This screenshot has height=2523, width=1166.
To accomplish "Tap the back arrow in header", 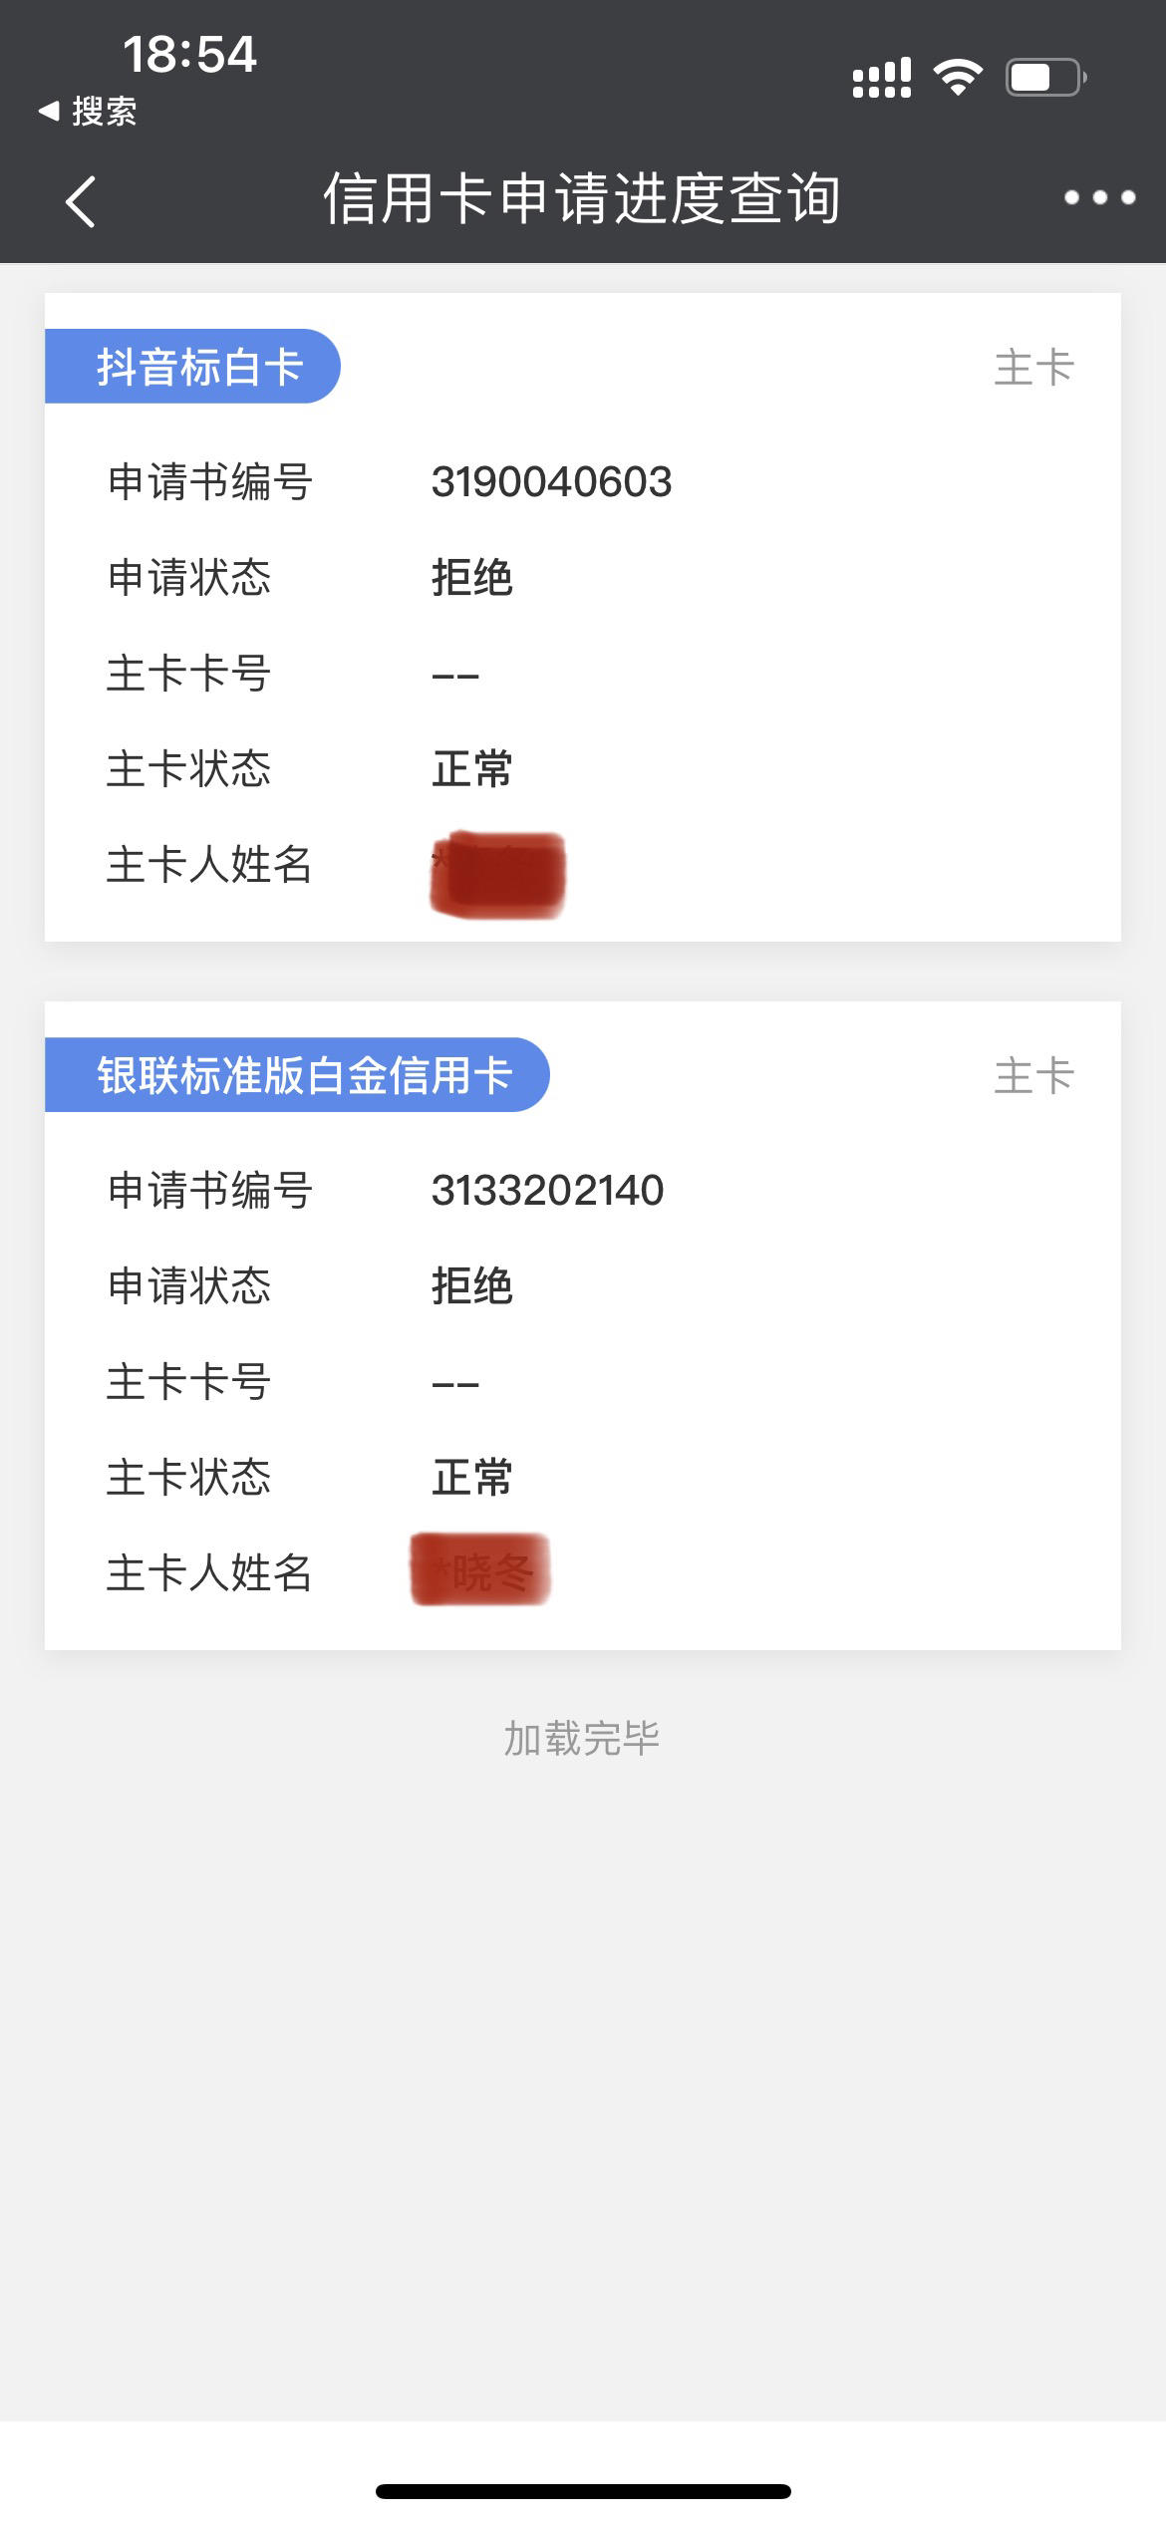I will [x=81, y=201].
